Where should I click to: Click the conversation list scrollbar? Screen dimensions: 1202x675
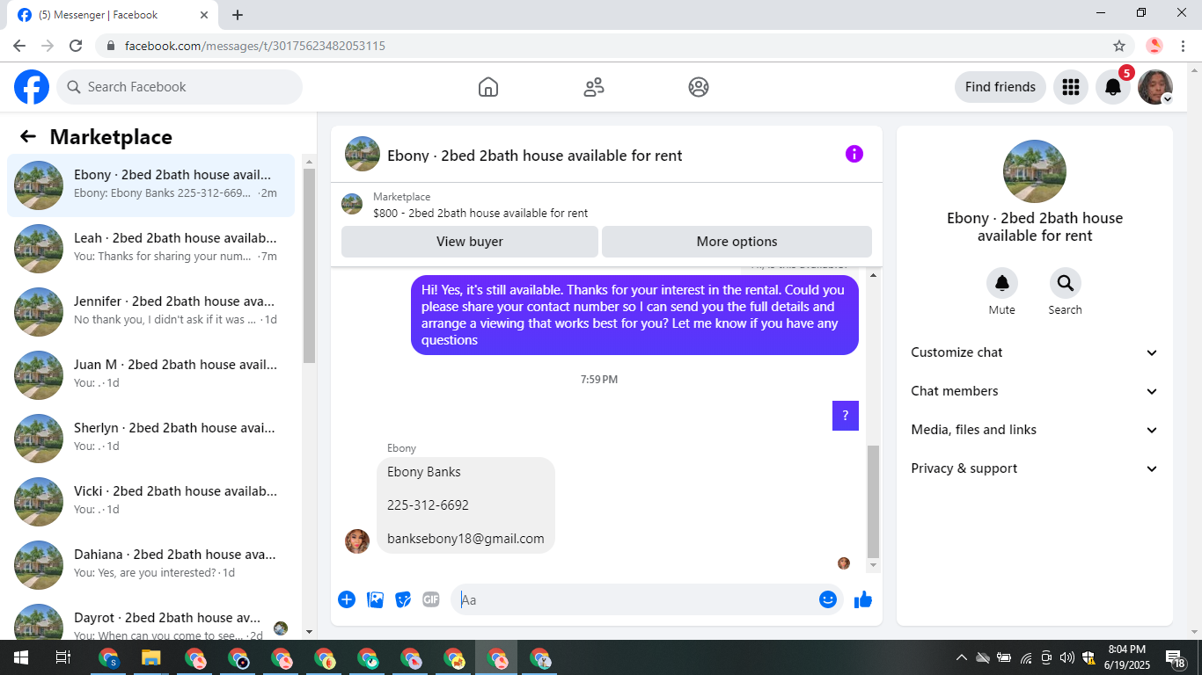(309, 265)
